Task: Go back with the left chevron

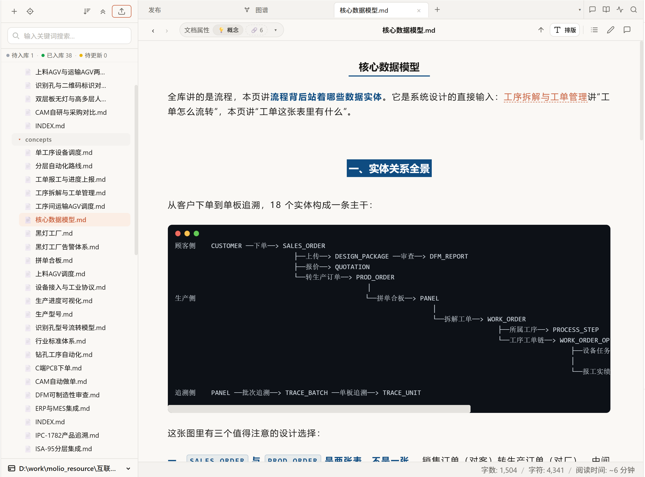Action: pyautogui.click(x=153, y=31)
